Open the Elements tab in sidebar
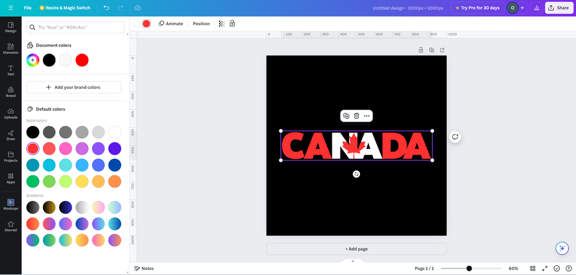The image size is (576, 275). [x=11, y=49]
